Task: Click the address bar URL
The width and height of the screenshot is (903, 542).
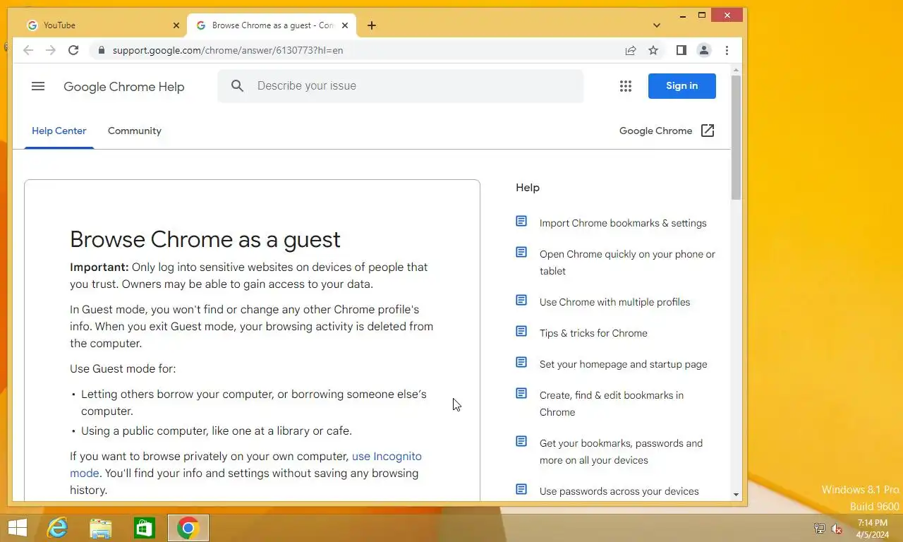Action: 228,50
